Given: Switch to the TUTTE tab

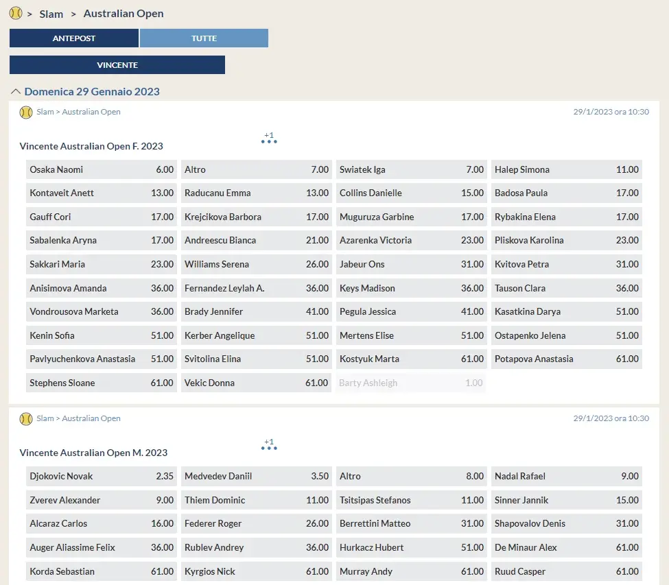Looking at the screenshot, I should coord(204,38).
